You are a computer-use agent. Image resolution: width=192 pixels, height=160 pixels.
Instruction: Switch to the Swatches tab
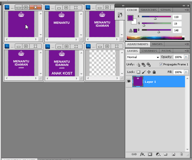(x=148, y=10)
